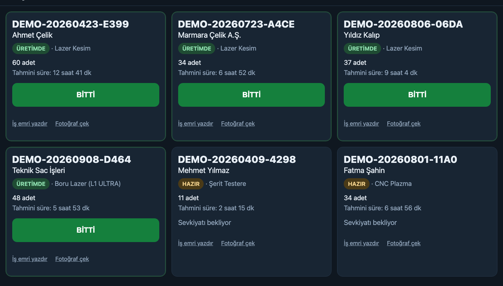Click Fotoğraf çek on Fatma Şahin card
The height and width of the screenshot is (286, 503).
404,243
